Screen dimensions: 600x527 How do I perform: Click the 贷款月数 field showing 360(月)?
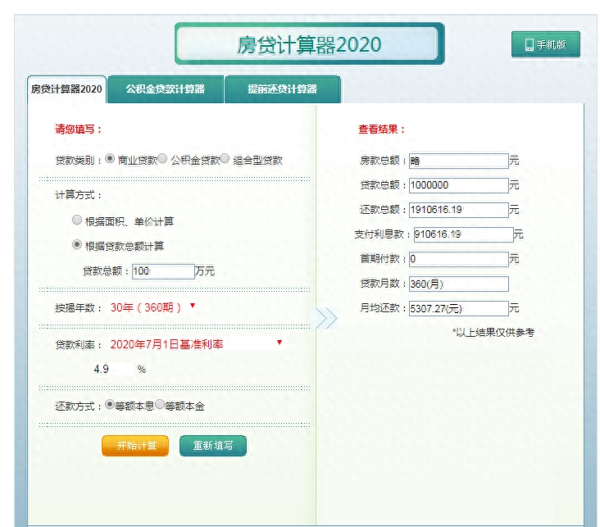[x=459, y=284]
